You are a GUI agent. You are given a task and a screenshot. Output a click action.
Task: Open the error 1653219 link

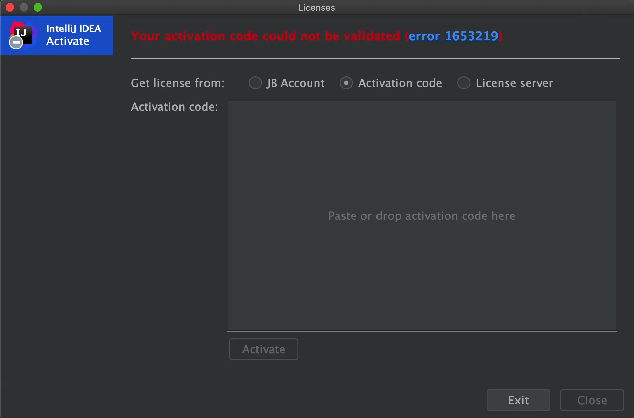(x=453, y=36)
